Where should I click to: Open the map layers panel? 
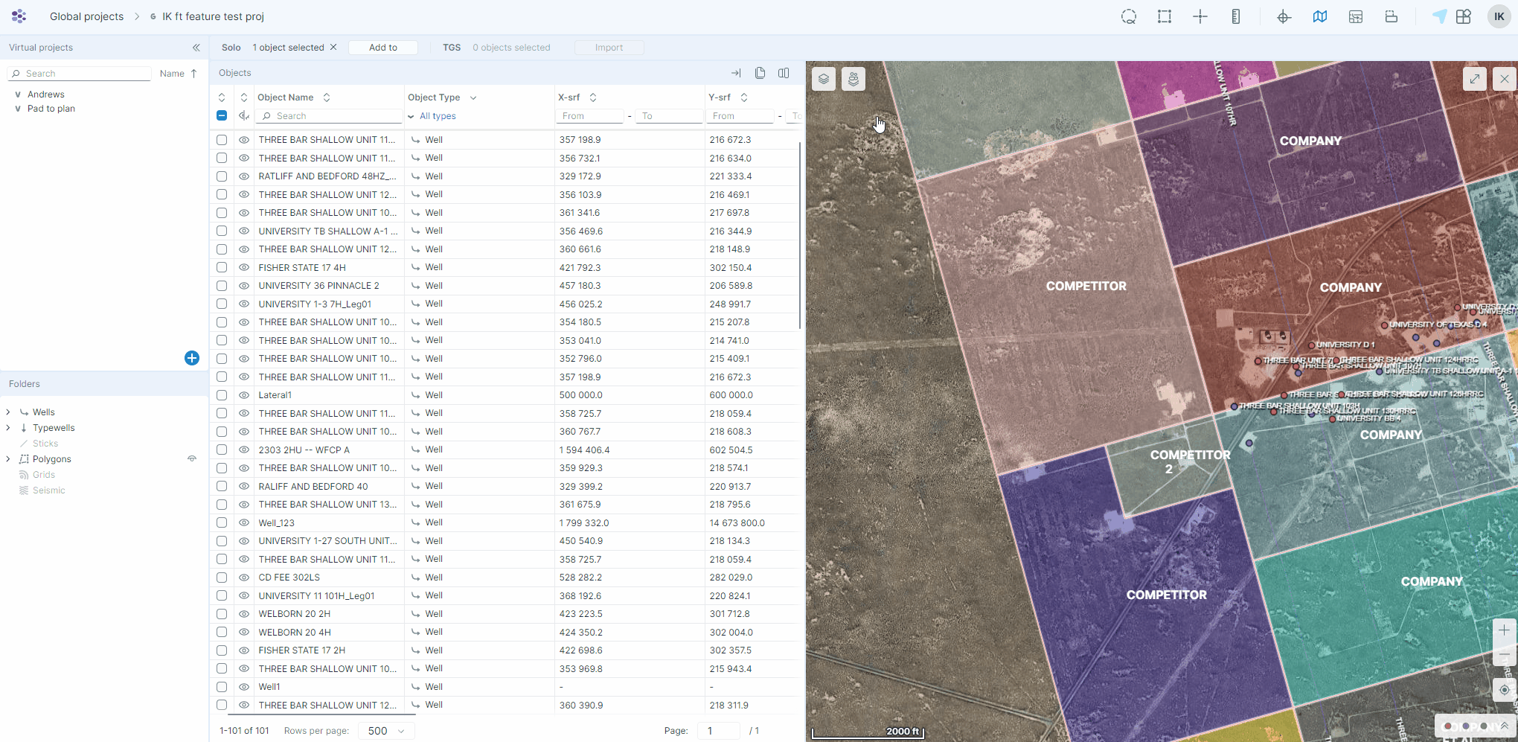[x=824, y=79]
